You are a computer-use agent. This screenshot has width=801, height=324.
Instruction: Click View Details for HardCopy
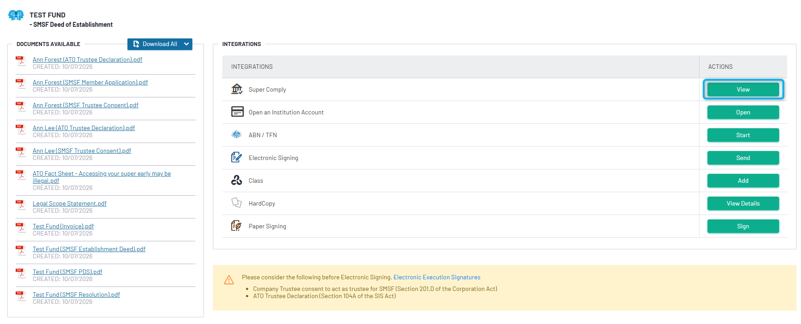(x=743, y=203)
